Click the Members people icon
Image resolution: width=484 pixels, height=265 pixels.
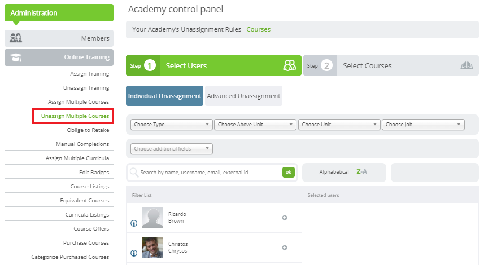(x=16, y=38)
